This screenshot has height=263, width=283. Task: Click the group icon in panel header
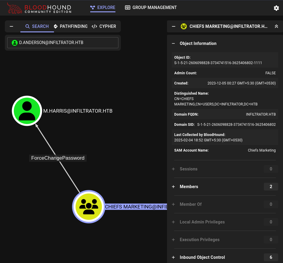[184, 26]
